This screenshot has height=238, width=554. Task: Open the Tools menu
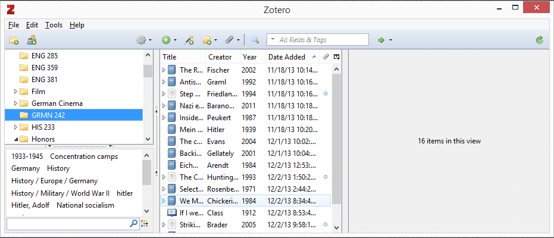(54, 25)
